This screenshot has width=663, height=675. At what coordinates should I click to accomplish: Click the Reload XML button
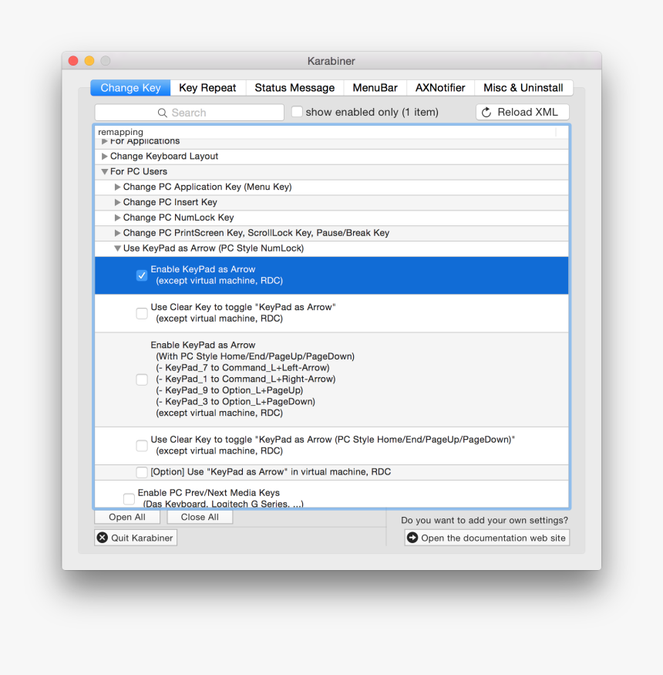coord(523,113)
